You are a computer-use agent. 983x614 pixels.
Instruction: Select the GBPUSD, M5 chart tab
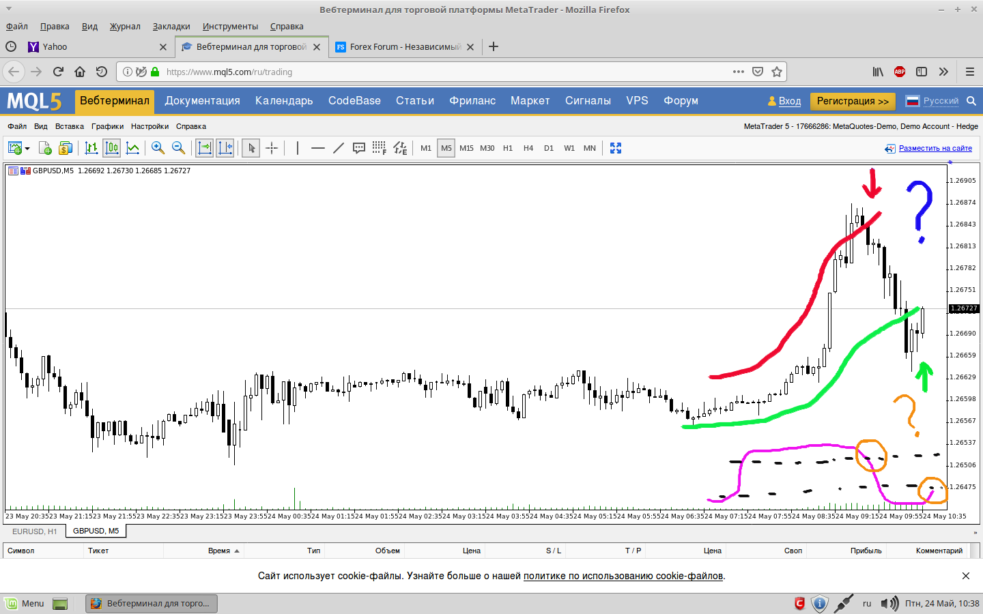(96, 531)
